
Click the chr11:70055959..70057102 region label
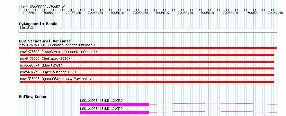[42, 7]
